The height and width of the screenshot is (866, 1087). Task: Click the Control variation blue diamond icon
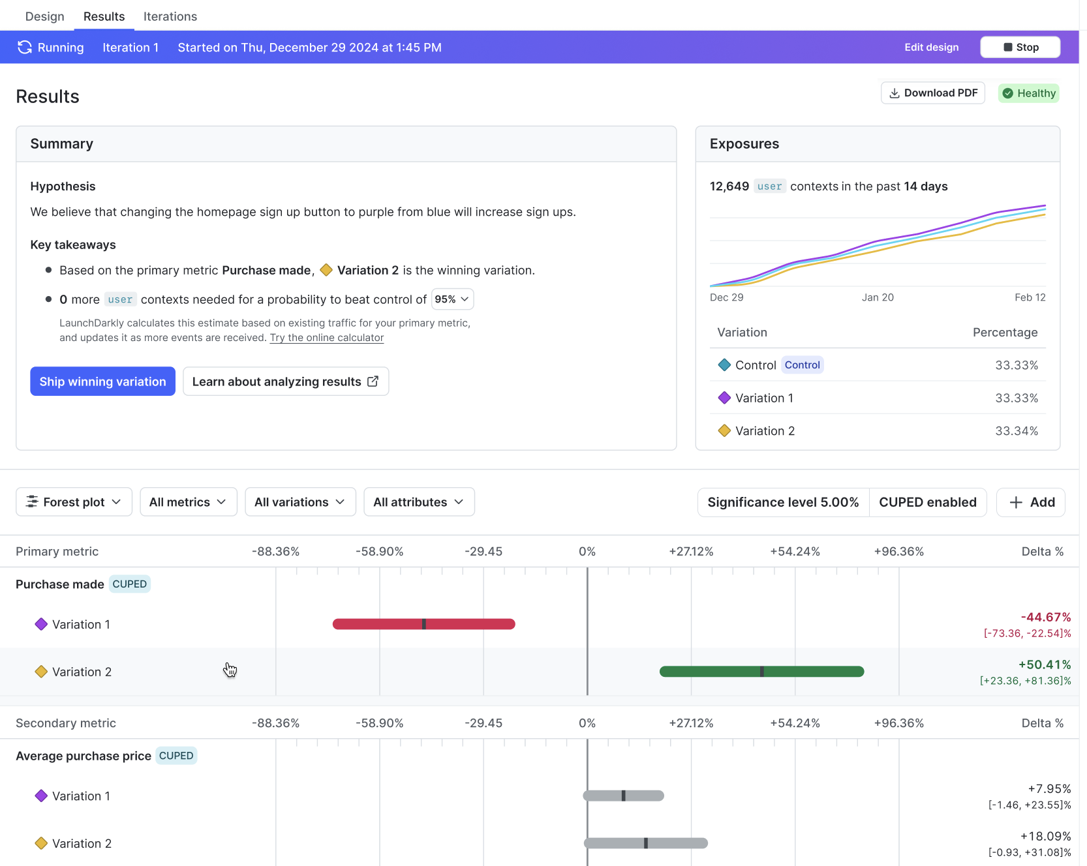(x=724, y=365)
